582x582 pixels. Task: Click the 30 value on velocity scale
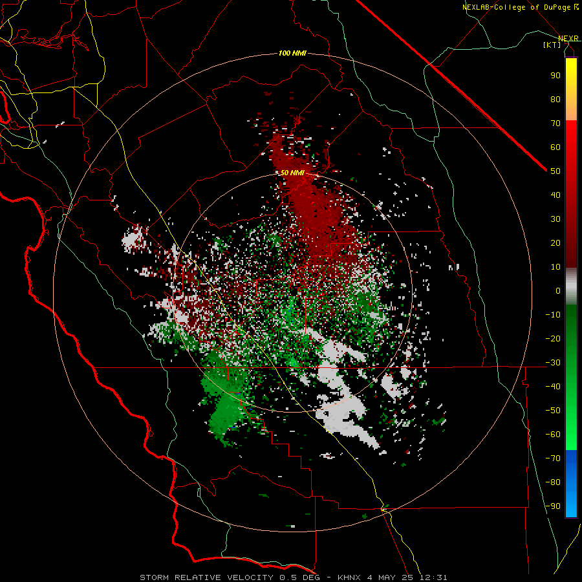click(x=555, y=219)
